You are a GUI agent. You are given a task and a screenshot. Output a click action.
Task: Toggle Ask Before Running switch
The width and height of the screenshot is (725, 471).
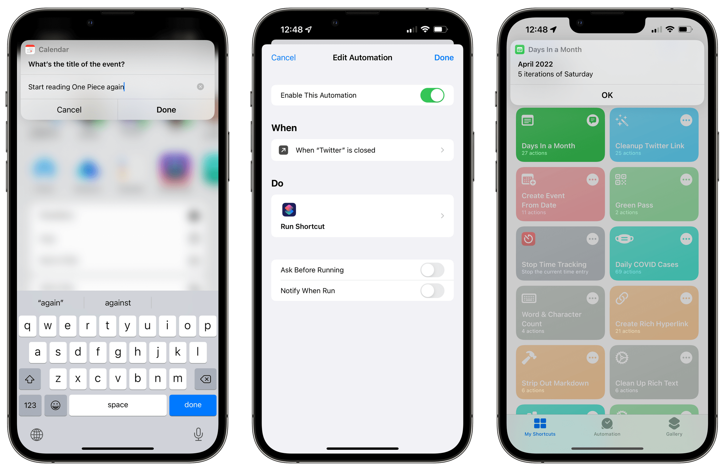pyautogui.click(x=433, y=270)
